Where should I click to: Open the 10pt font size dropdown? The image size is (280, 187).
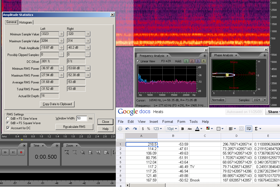point(172,129)
